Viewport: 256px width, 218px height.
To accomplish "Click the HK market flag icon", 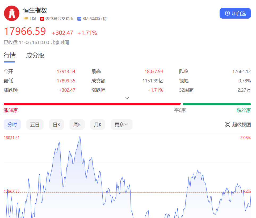I will 26,19.
